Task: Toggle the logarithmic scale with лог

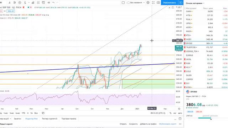Action: click(175, 113)
